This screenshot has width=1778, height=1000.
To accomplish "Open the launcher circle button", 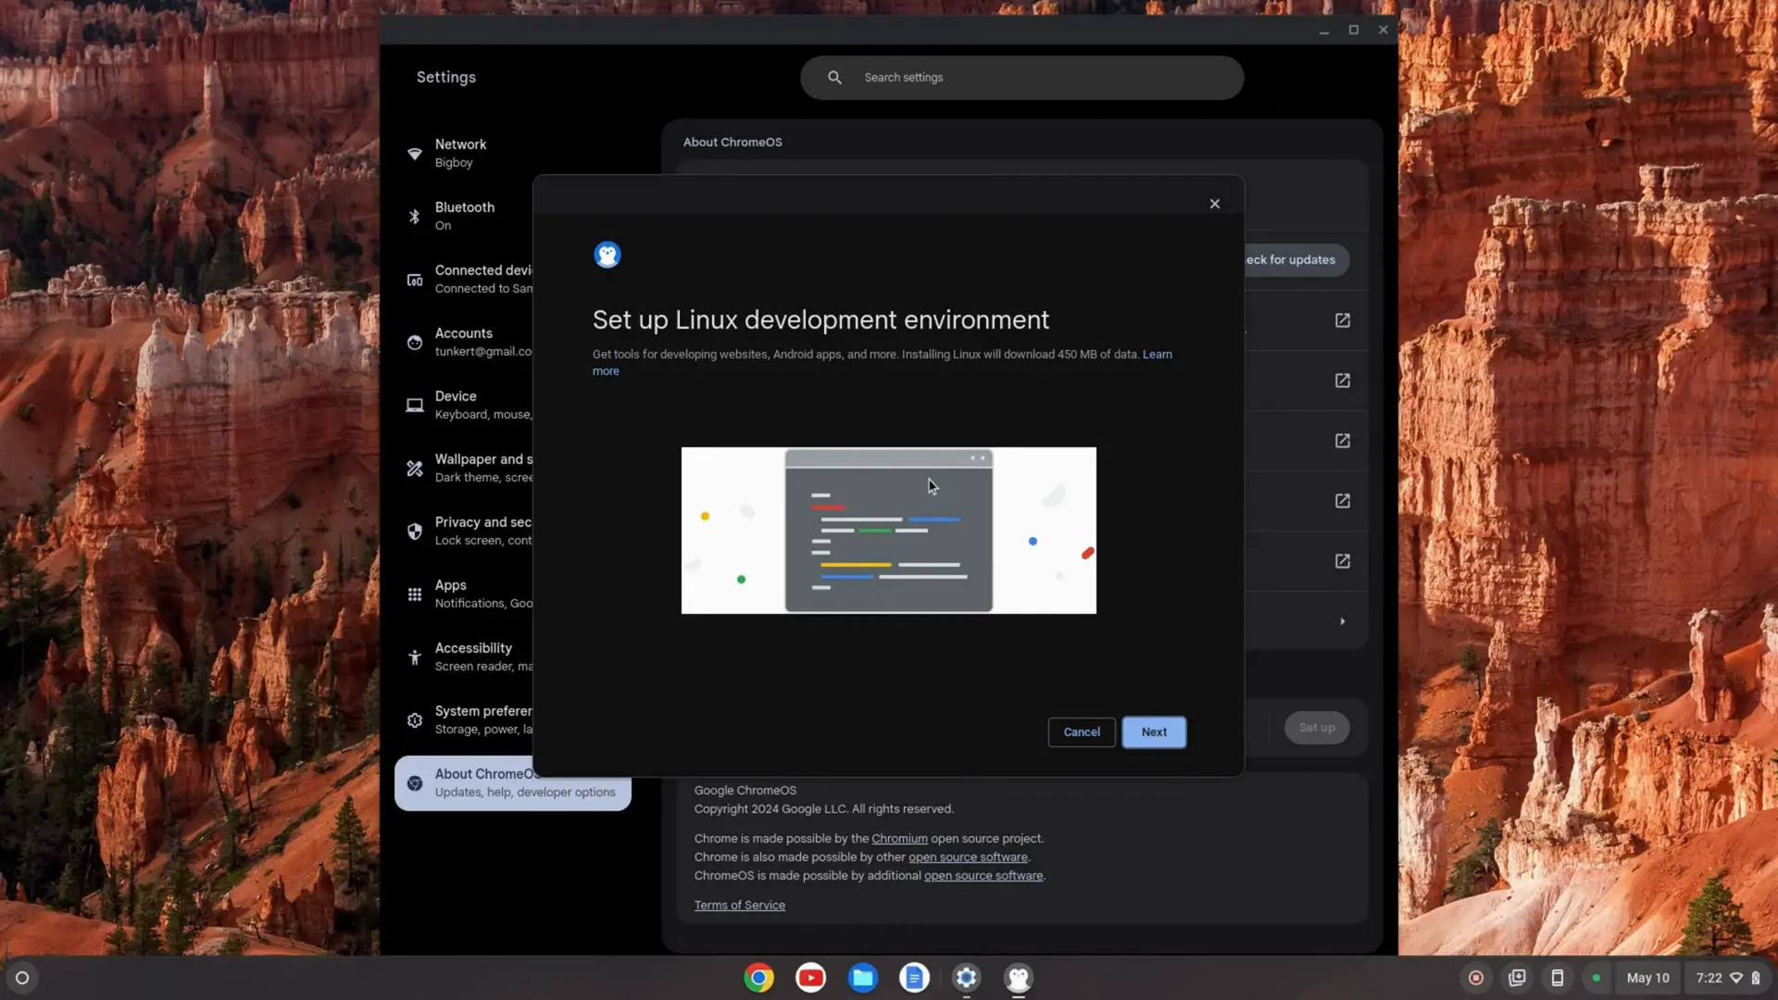I will coord(22,978).
